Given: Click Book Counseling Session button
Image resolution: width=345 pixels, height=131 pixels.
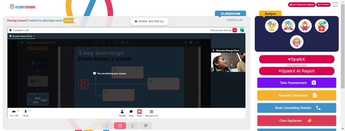Looking at the screenshot, I should click(297, 108).
